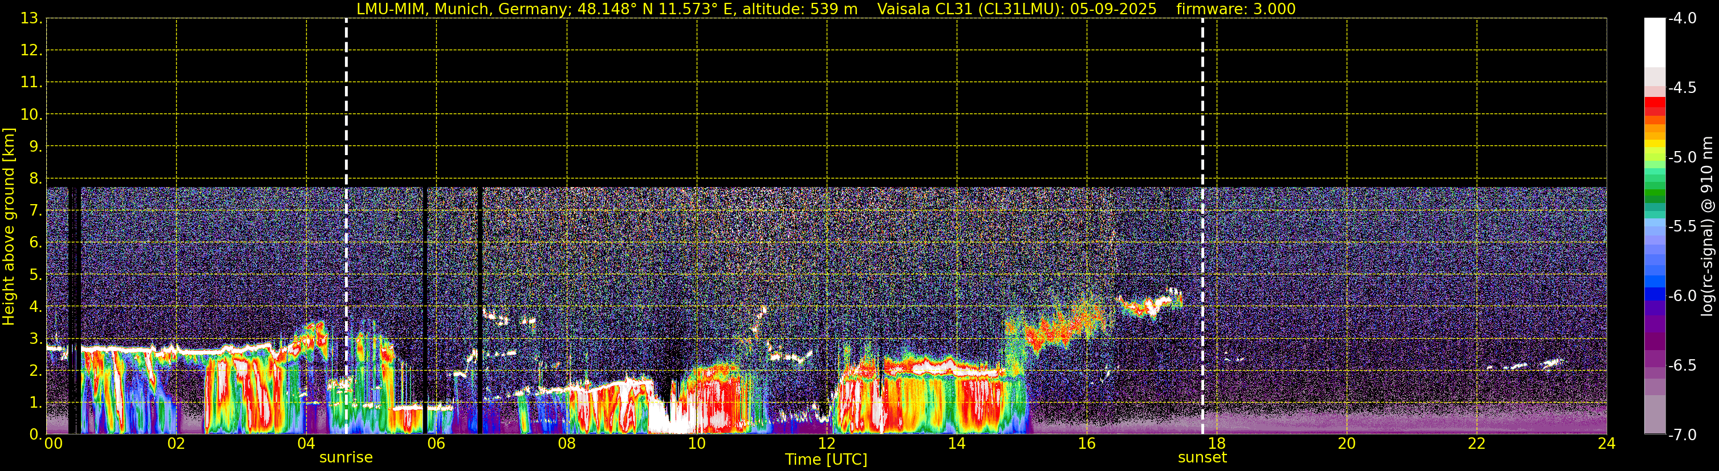Click the 24 hour tick at axis end
This screenshot has width=1719, height=471.
click(x=1606, y=444)
